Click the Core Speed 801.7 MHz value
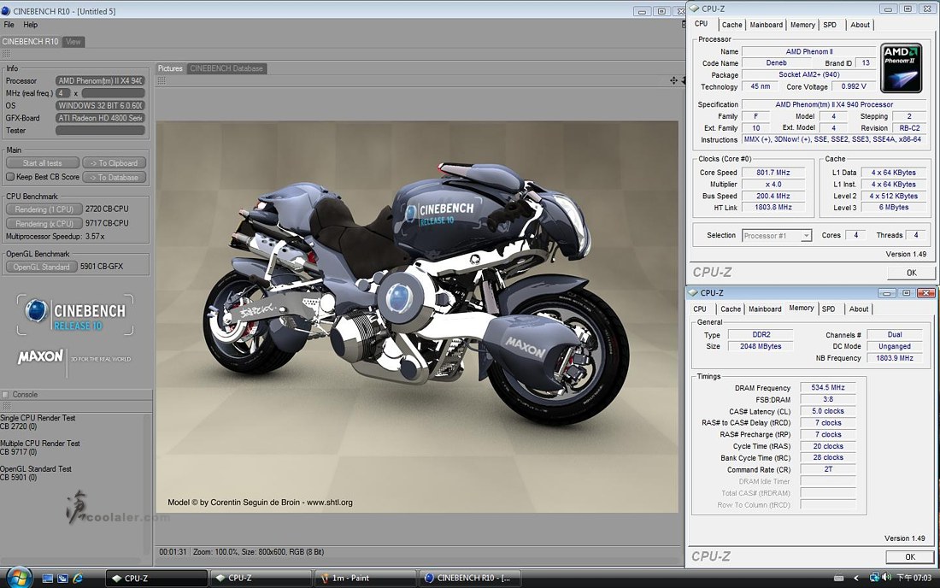 [x=773, y=173]
